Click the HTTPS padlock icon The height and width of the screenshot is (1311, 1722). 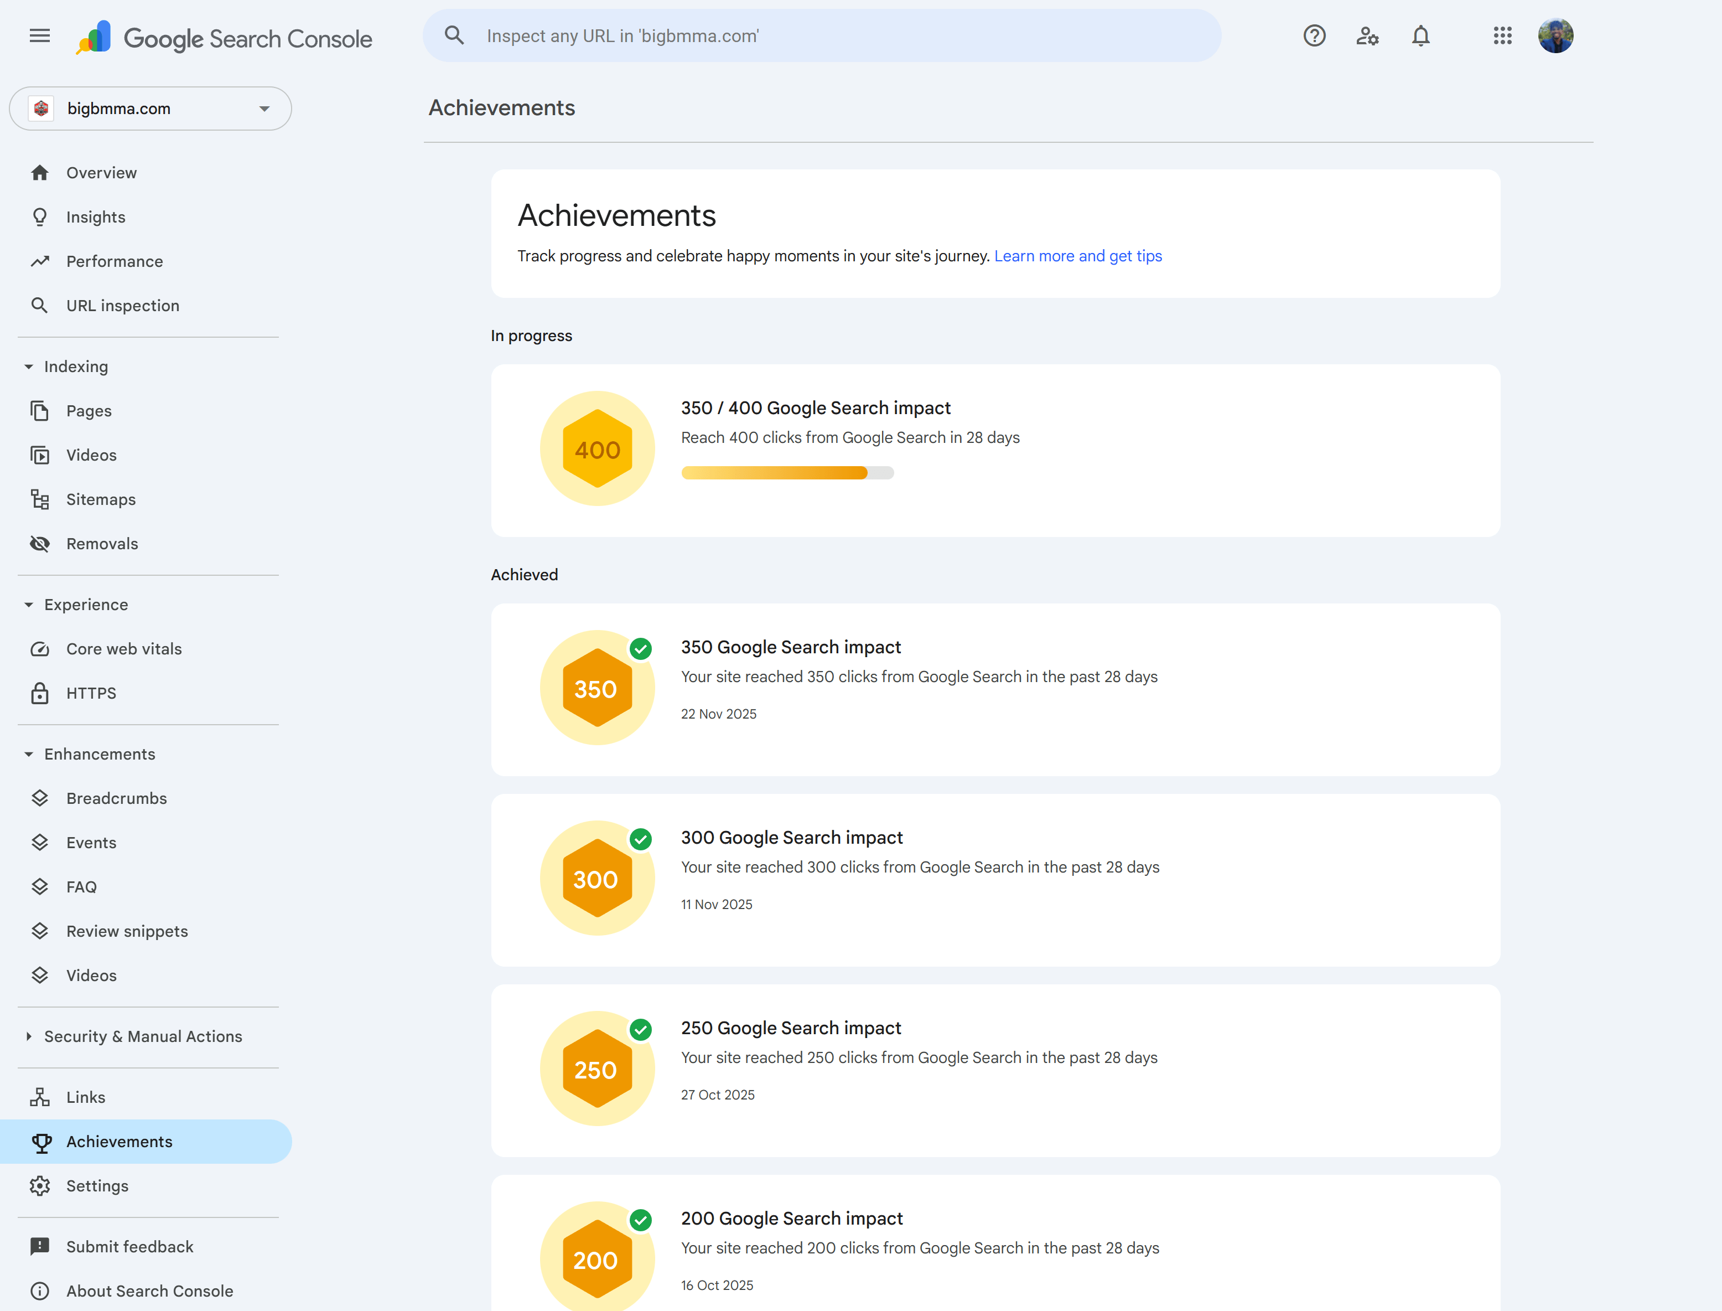[40, 693]
